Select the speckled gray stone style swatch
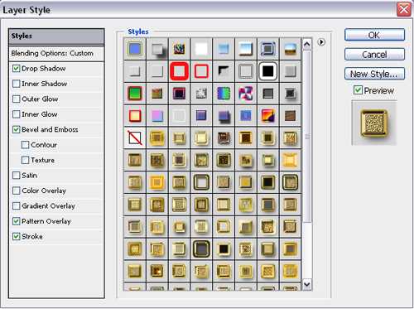This screenshot has width=414, height=309. 201,94
